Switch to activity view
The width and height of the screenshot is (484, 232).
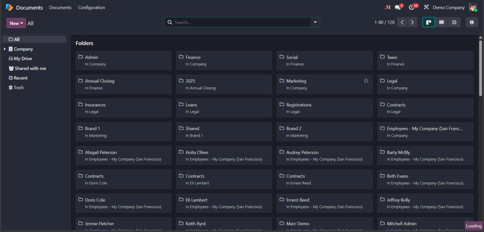coord(454,23)
